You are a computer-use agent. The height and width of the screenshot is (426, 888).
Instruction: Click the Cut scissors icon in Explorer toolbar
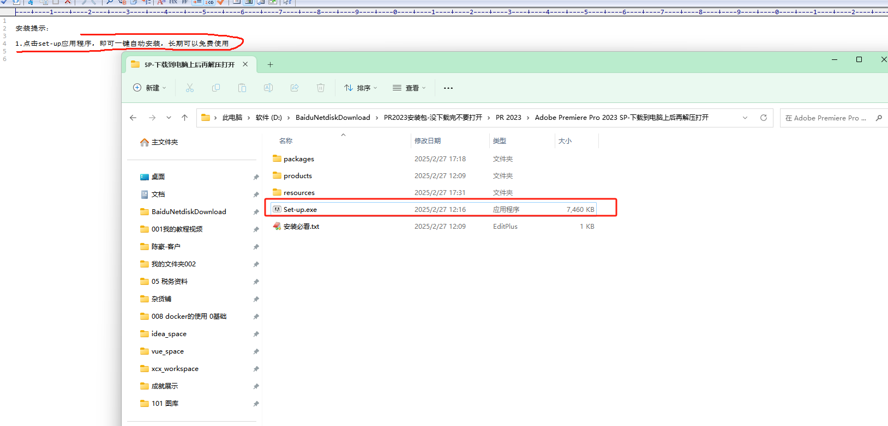(x=190, y=88)
